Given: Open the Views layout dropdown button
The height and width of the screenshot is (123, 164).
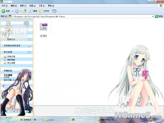Looking at the screenshot, I should click(54, 11).
